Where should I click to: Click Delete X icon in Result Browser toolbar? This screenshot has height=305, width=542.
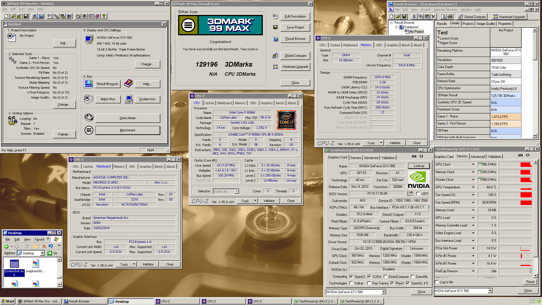coord(434,17)
